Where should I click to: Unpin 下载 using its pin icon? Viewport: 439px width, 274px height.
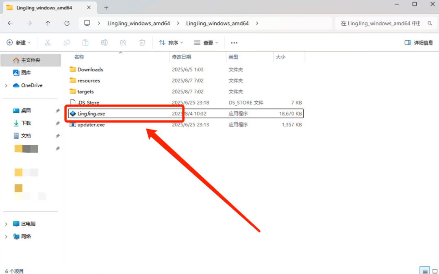pyautogui.click(x=58, y=123)
